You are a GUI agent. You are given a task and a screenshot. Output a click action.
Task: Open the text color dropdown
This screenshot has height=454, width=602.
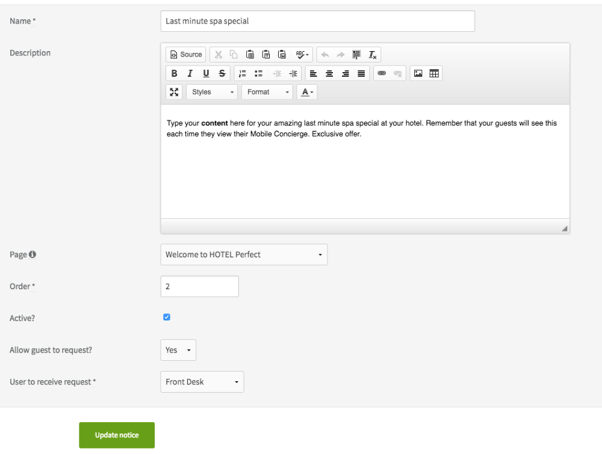[x=307, y=92]
